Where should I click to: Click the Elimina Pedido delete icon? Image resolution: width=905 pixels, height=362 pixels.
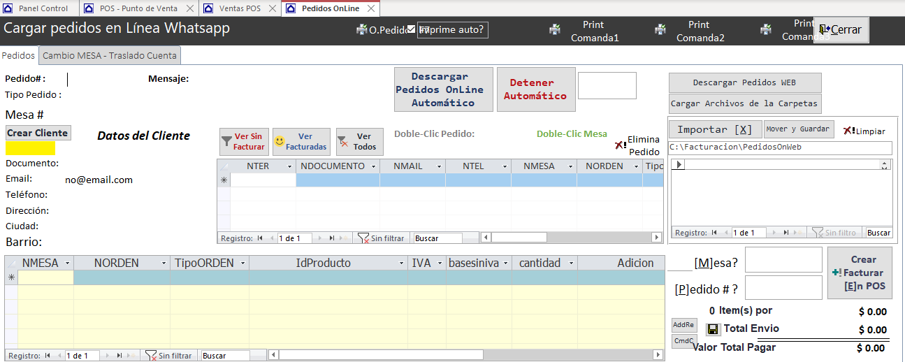click(620, 145)
